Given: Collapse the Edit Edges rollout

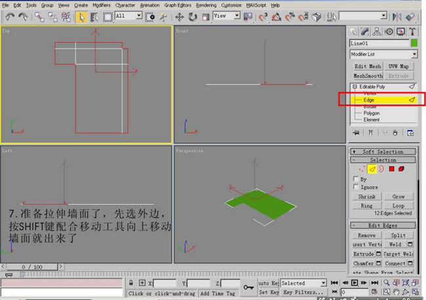Looking at the screenshot, I should pos(383,225).
